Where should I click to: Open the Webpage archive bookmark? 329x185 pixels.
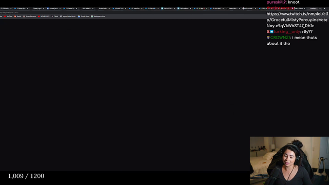click(x=98, y=16)
